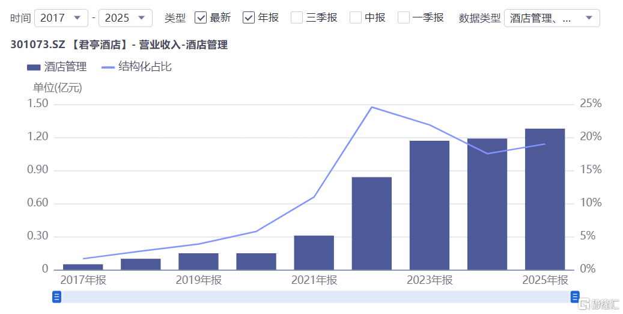
Task: Open the end year 2025 dropdown arrow
Action: [x=141, y=18]
